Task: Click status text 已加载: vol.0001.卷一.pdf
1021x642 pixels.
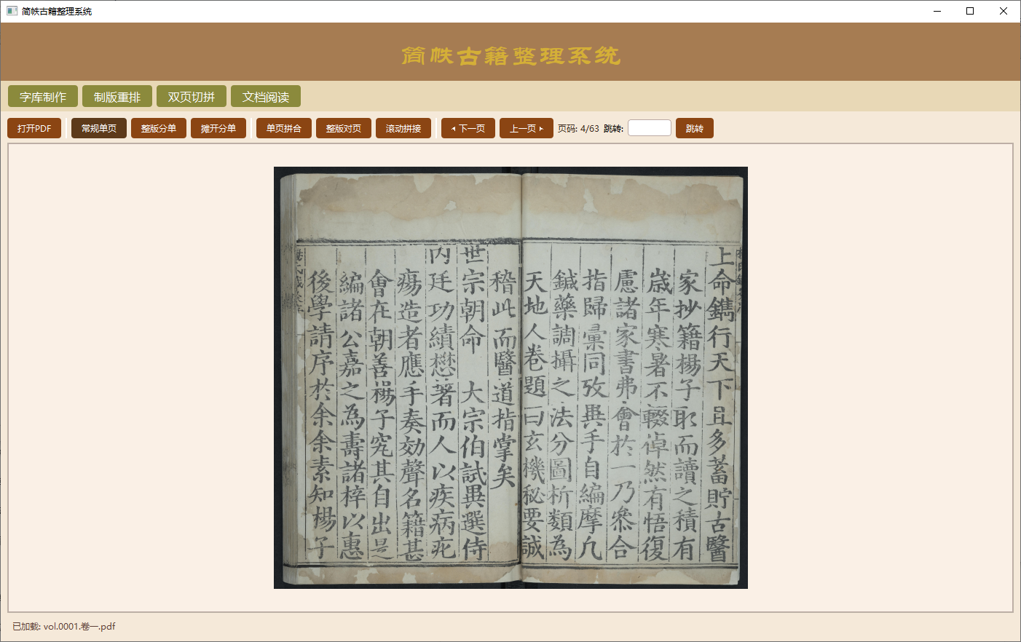Action: [x=64, y=626]
